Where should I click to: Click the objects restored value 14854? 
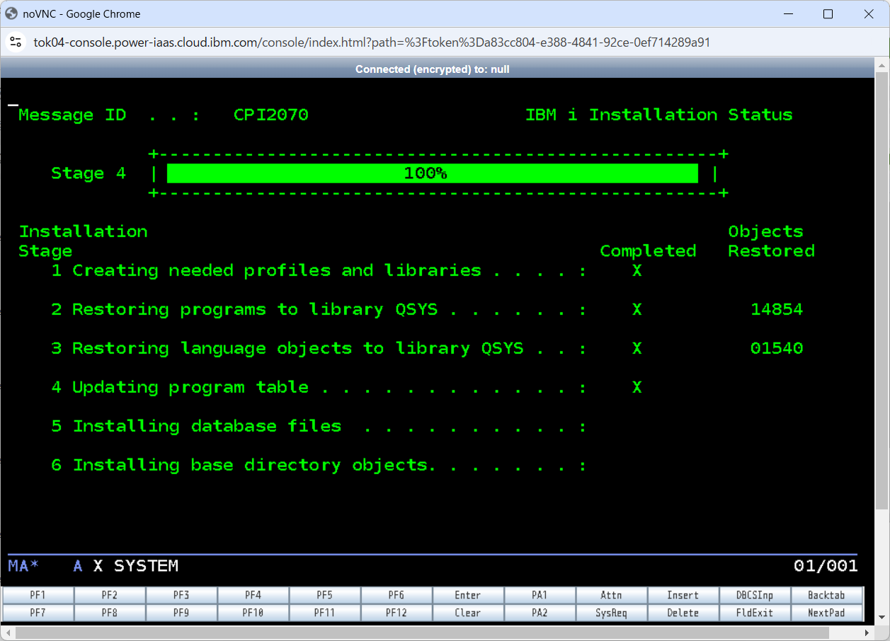point(777,309)
